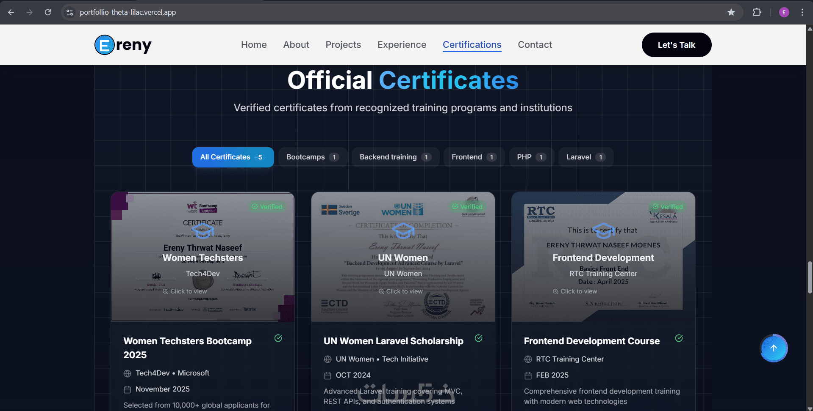Click calendar icon next to November 2025

[x=128, y=389]
